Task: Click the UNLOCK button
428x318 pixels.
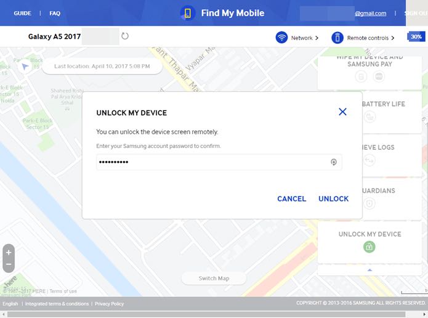Action: (x=334, y=198)
